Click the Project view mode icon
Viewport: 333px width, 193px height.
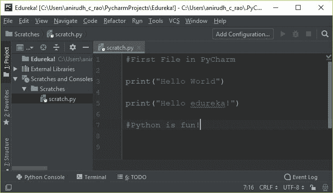click(20, 47)
